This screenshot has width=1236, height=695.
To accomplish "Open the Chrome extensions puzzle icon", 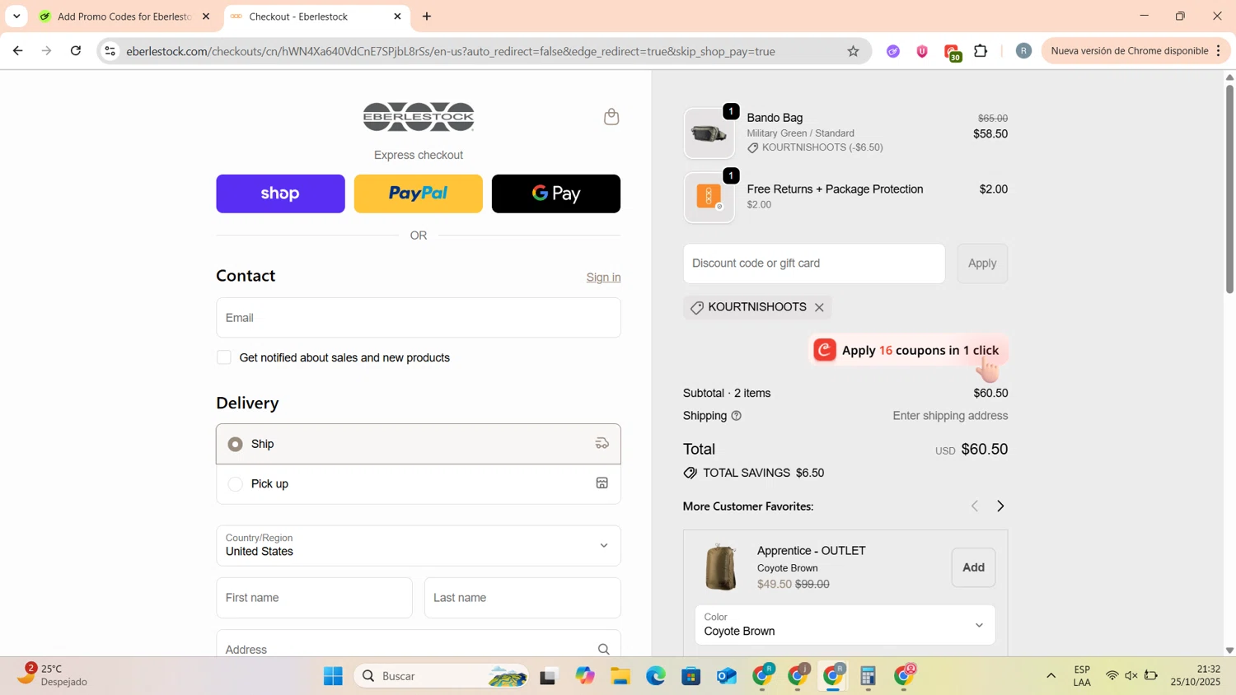I will click(981, 51).
